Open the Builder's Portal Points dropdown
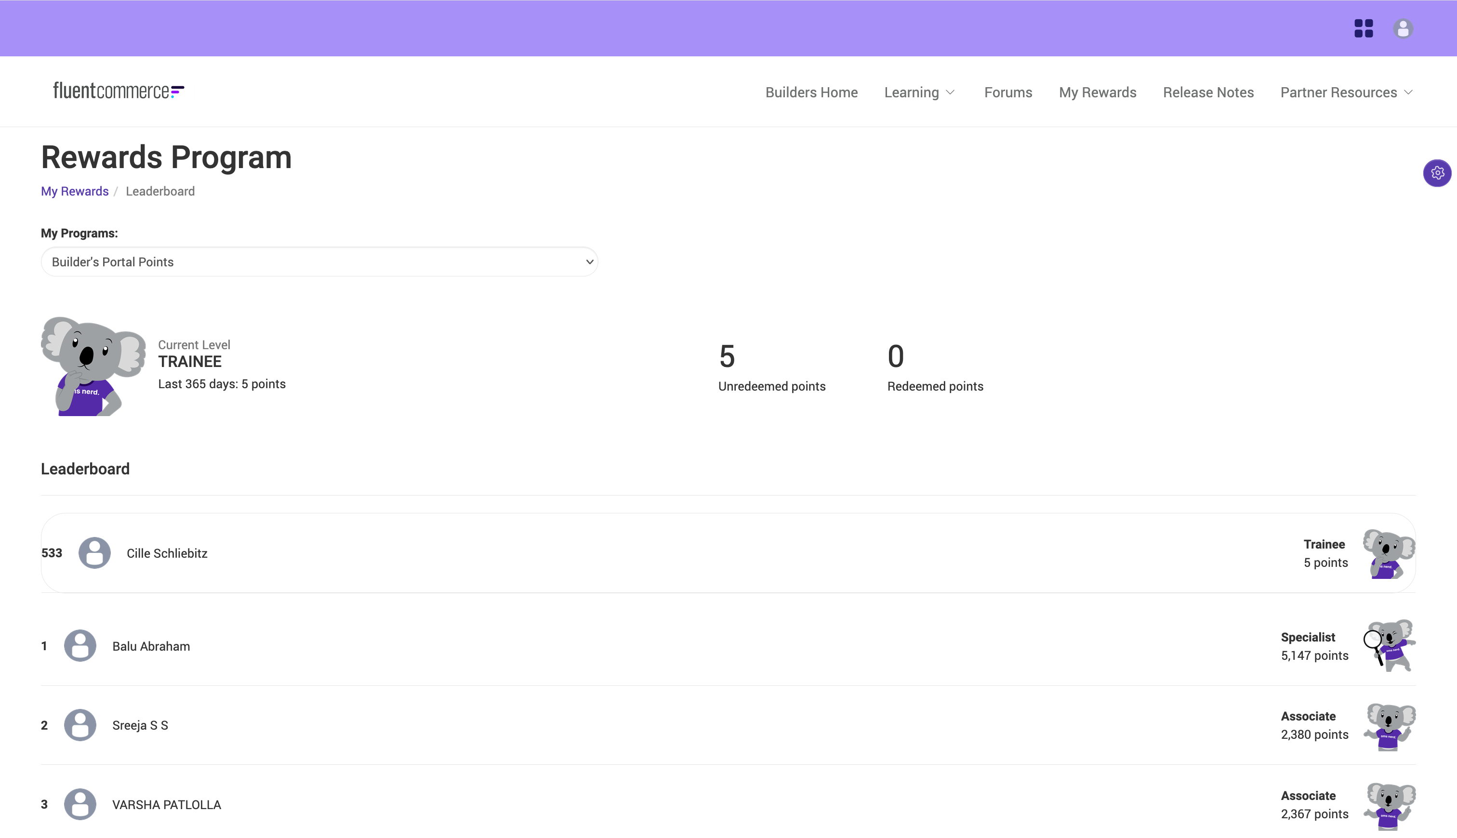Screen dimensions: 1457x838 coord(319,262)
